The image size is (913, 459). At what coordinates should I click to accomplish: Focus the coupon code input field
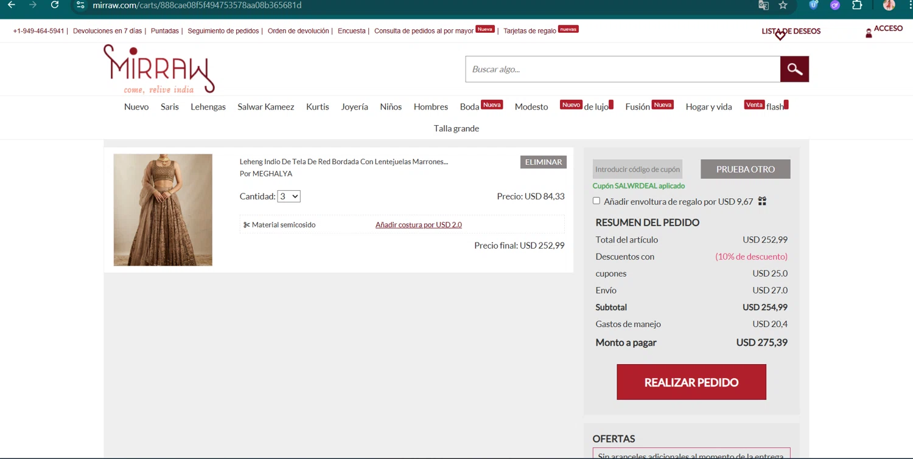click(x=637, y=169)
